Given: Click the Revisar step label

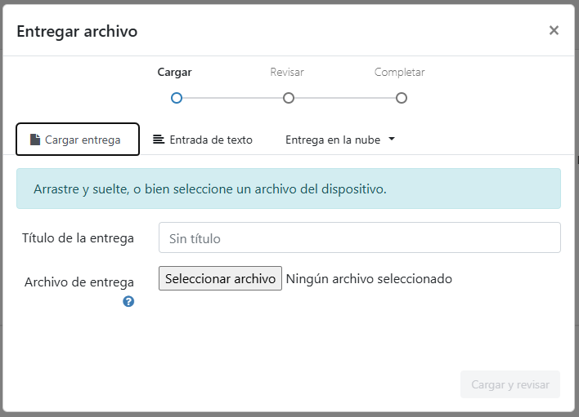Looking at the screenshot, I should tap(287, 73).
